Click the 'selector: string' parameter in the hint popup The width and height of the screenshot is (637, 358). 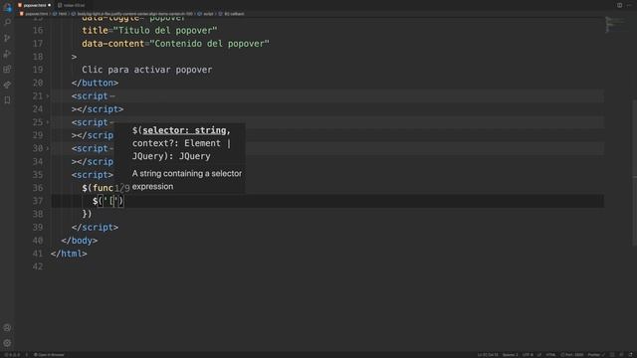(184, 130)
